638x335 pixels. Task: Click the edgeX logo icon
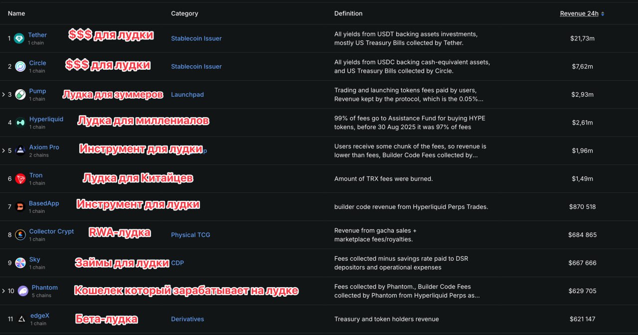(x=21, y=319)
